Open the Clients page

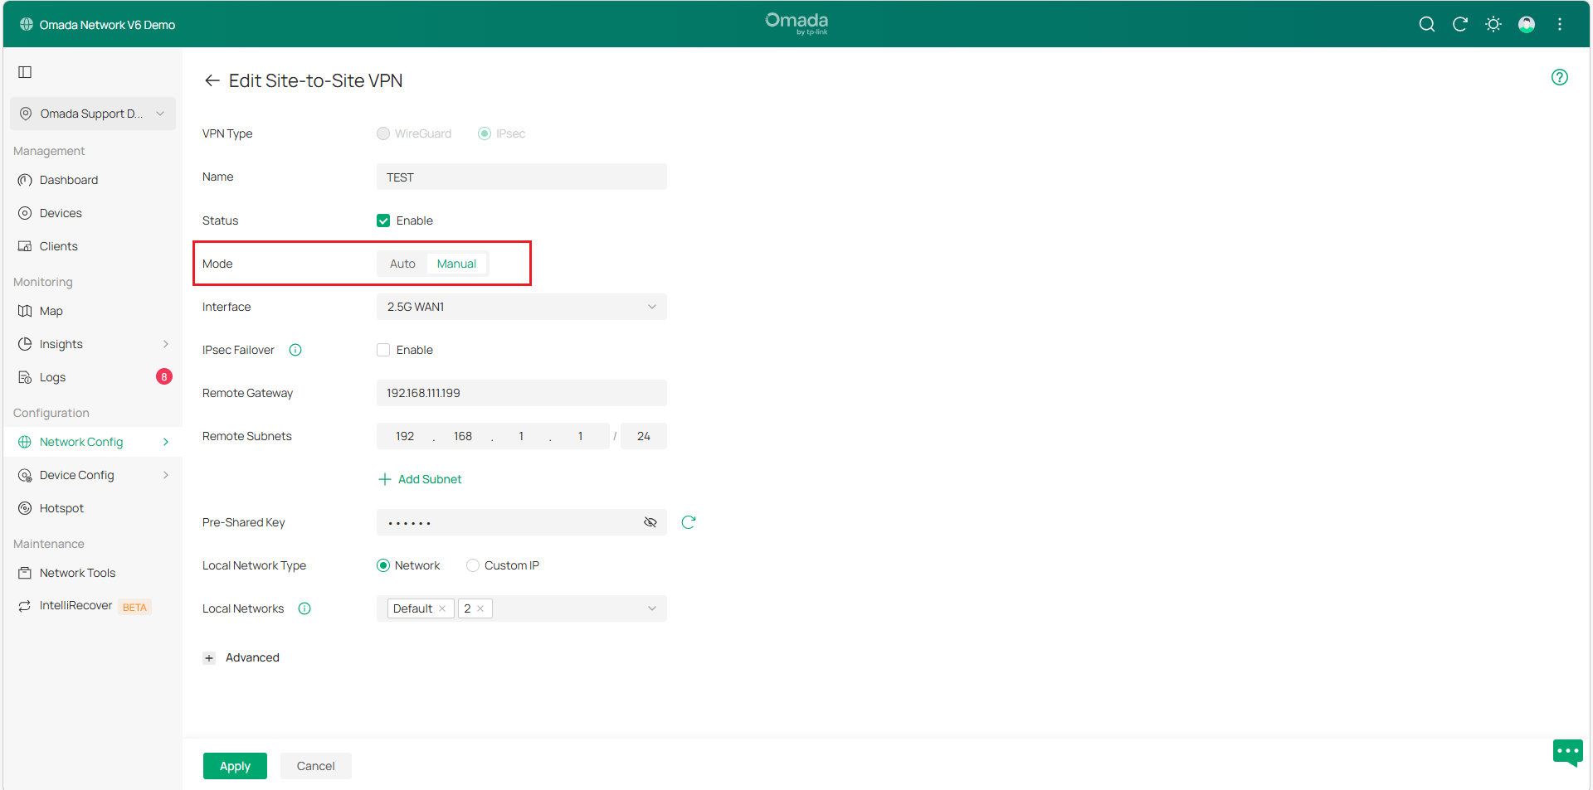pyautogui.click(x=57, y=245)
